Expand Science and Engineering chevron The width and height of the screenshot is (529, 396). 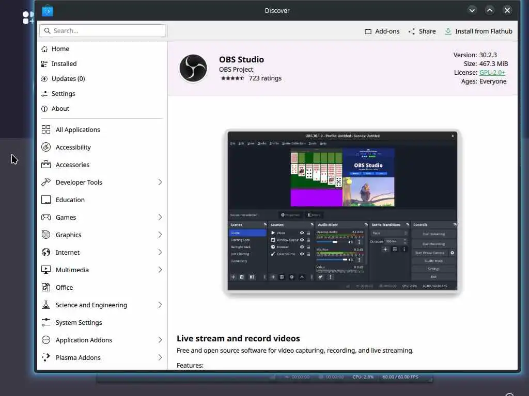pos(160,305)
